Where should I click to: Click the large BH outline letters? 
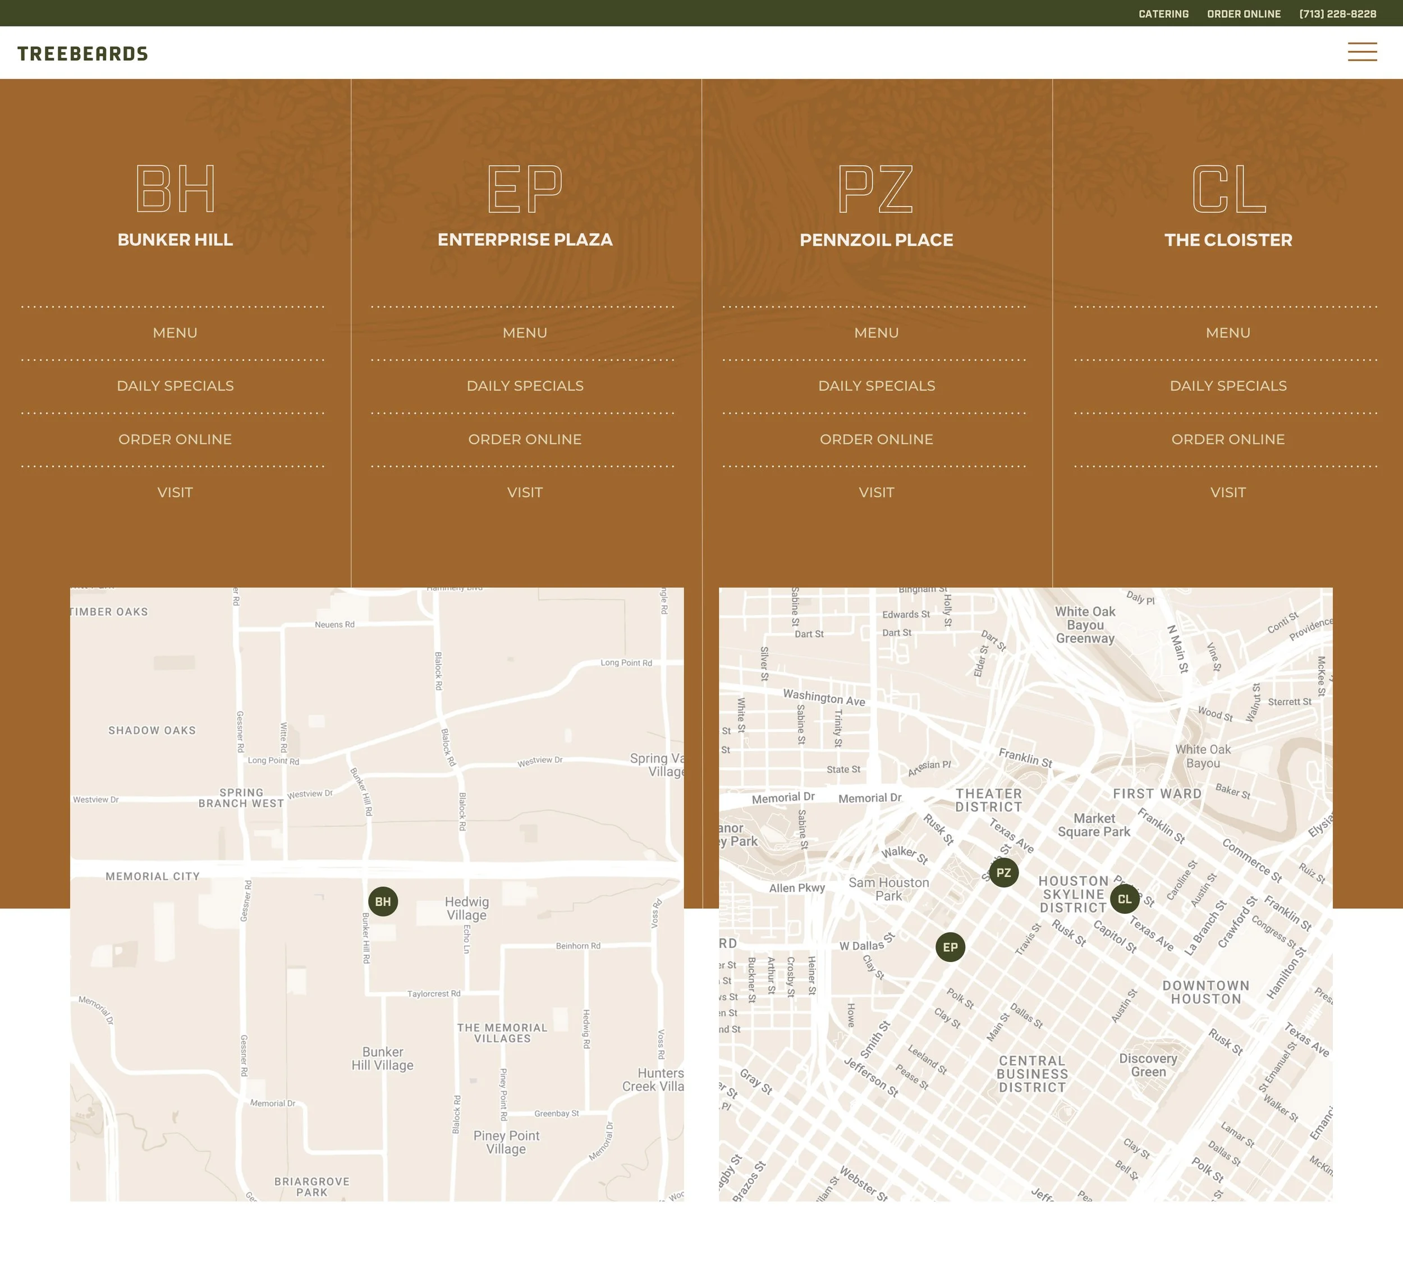pyautogui.click(x=175, y=189)
